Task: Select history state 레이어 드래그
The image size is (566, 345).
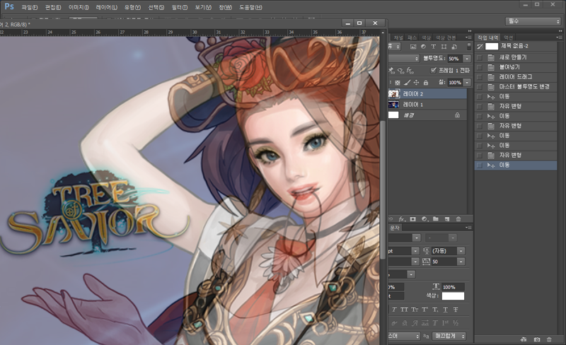Action: [x=516, y=77]
